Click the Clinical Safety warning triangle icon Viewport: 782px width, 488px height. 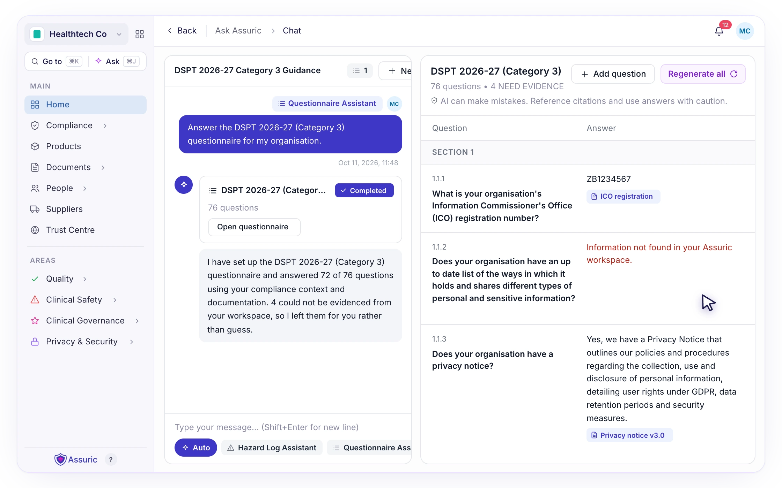pyautogui.click(x=35, y=300)
